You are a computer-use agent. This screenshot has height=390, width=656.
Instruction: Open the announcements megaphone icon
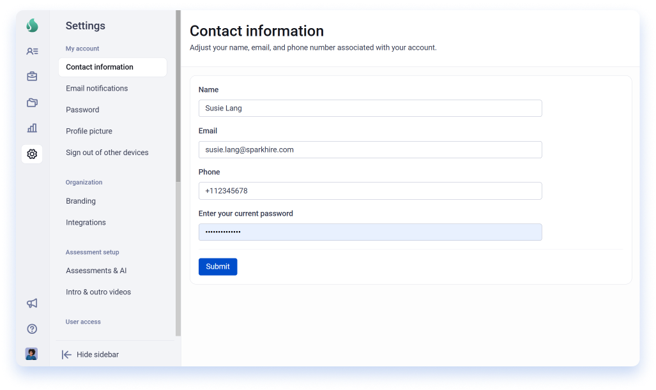coord(32,303)
